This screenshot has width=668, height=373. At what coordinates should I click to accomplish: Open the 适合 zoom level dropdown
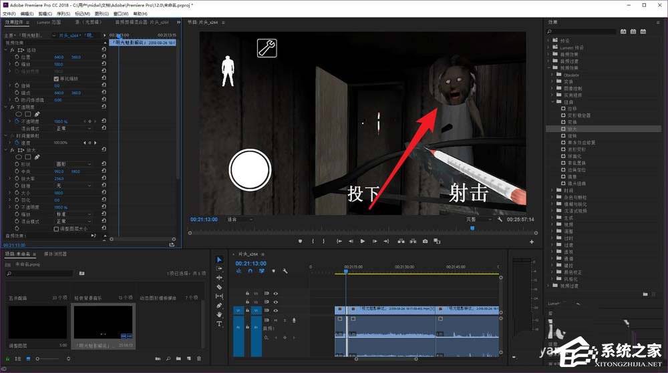tap(239, 219)
